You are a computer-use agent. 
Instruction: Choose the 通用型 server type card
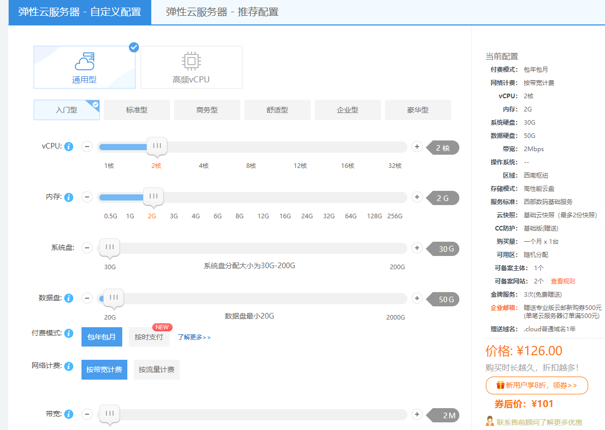coord(85,67)
